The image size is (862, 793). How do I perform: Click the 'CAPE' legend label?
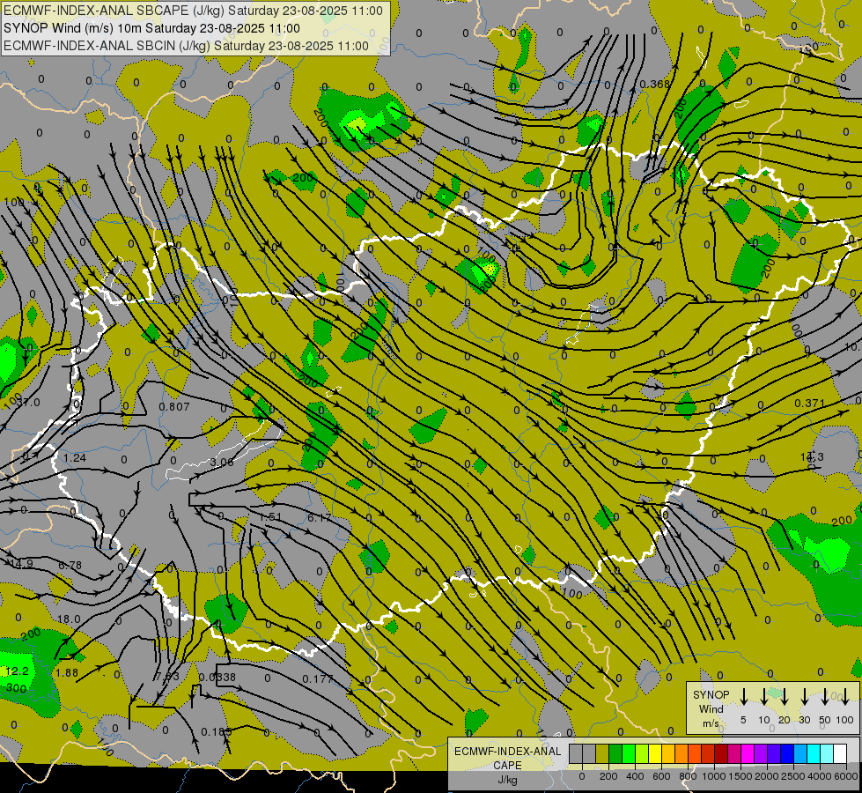pyautogui.click(x=507, y=766)
